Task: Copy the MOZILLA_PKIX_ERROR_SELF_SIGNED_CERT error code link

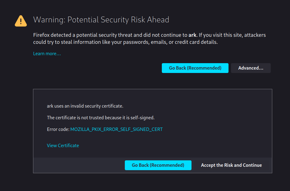Action: click(117, 129)
